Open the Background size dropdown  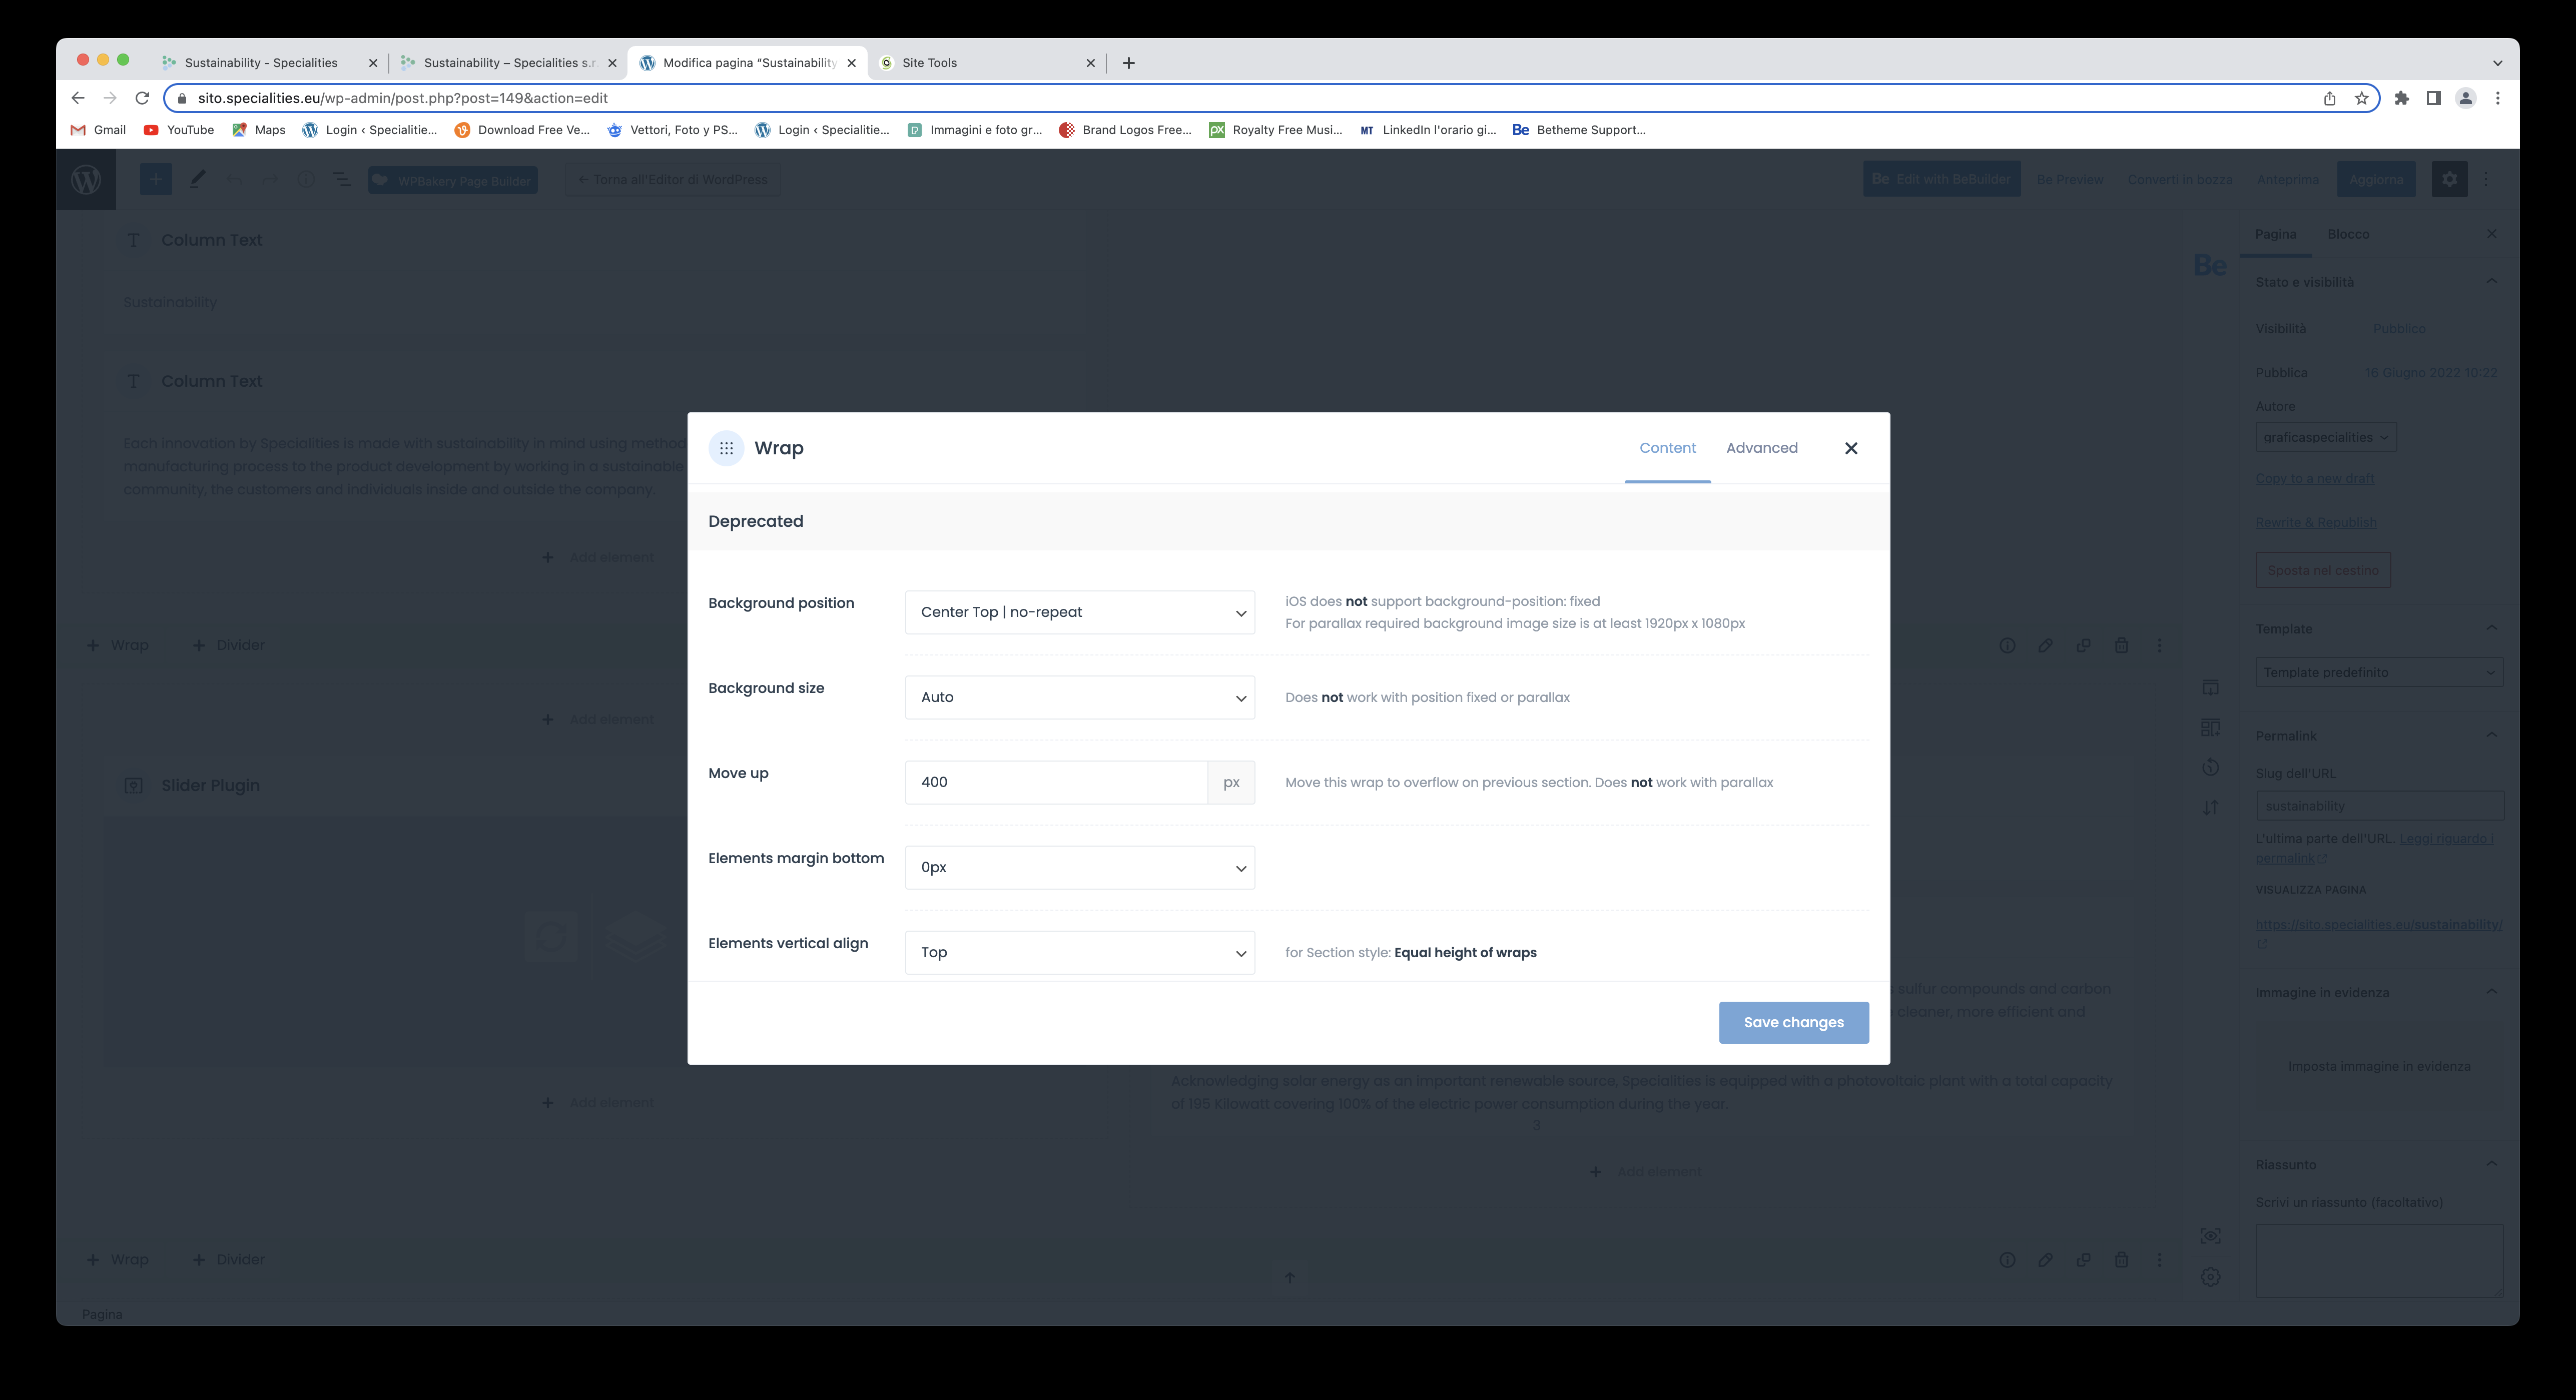[x=1079, y=697]
